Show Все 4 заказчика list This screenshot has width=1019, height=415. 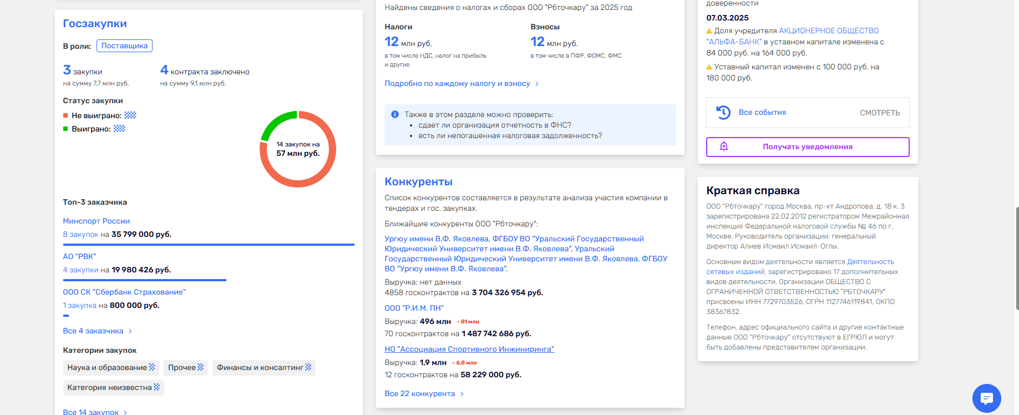click(93, 331)
